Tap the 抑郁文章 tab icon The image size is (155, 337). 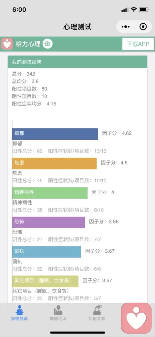click(97, 310)
